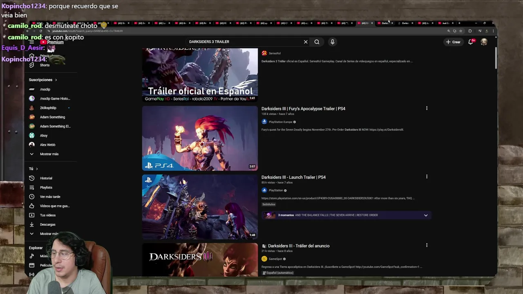Expand the 3 momentos chapter chevron
The width and height of the screenshot is (523, 294).
pos(426,215)
